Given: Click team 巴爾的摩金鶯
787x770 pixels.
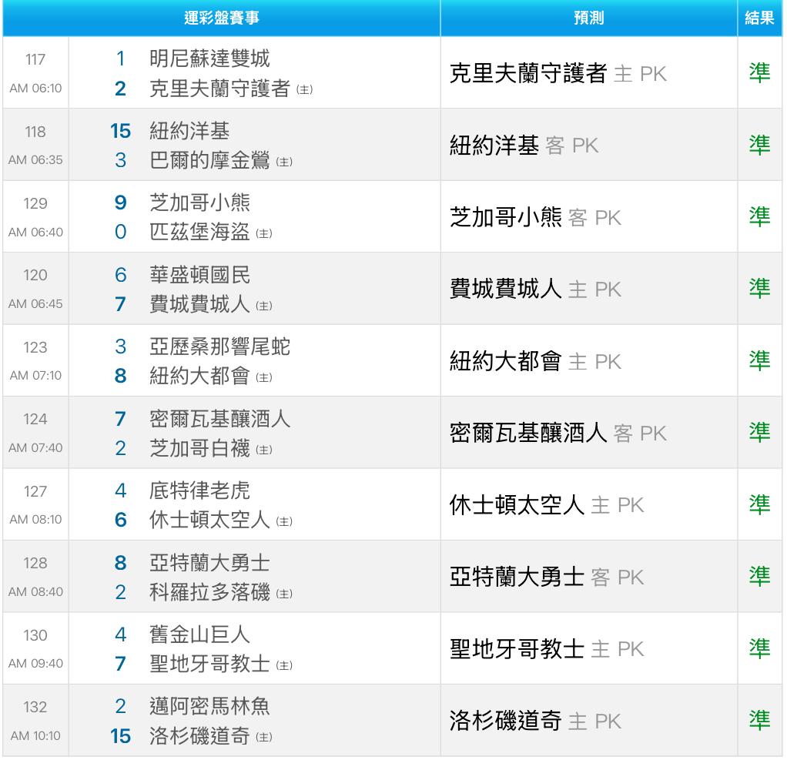Looking at the screenshot, I should [209, 160].
